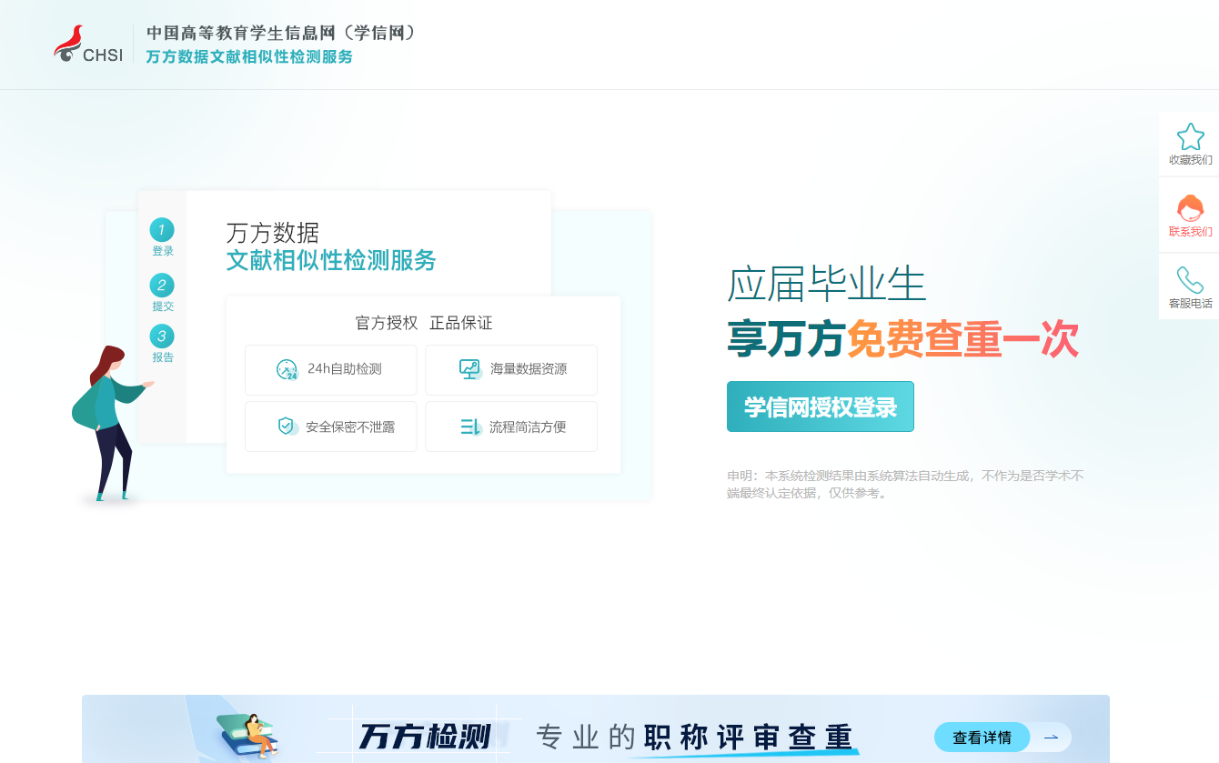
Task: Open 中国高等教育学生信息网（学信网） header link
Action: click(282, 33)
